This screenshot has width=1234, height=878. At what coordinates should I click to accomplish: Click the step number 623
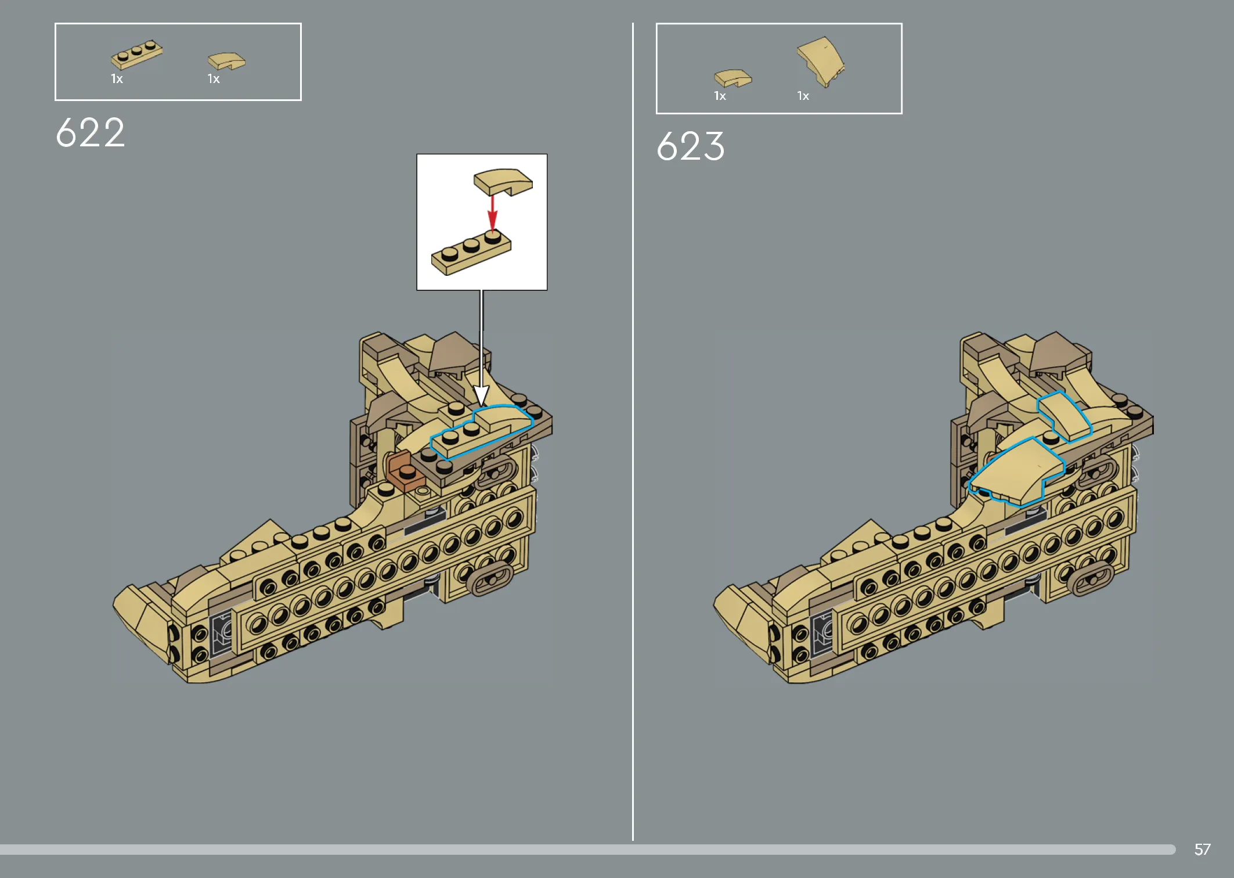pos(691,146)
